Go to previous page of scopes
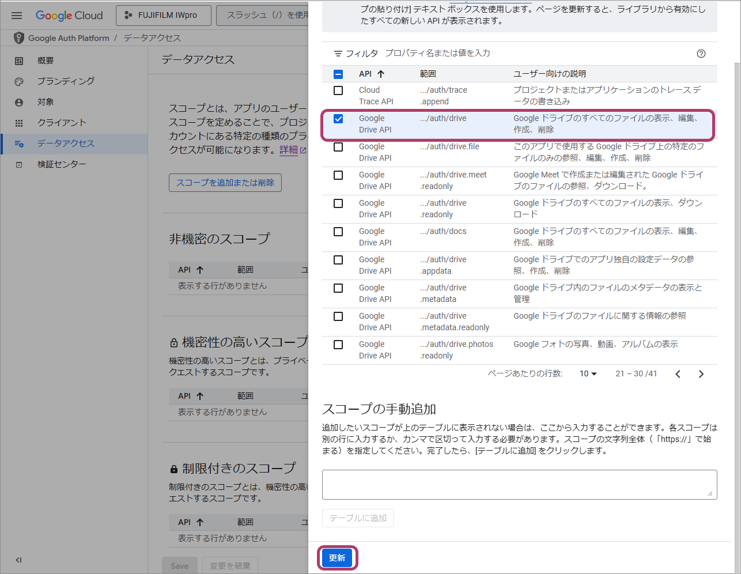The image size is (741, 574). pos(678,374)
